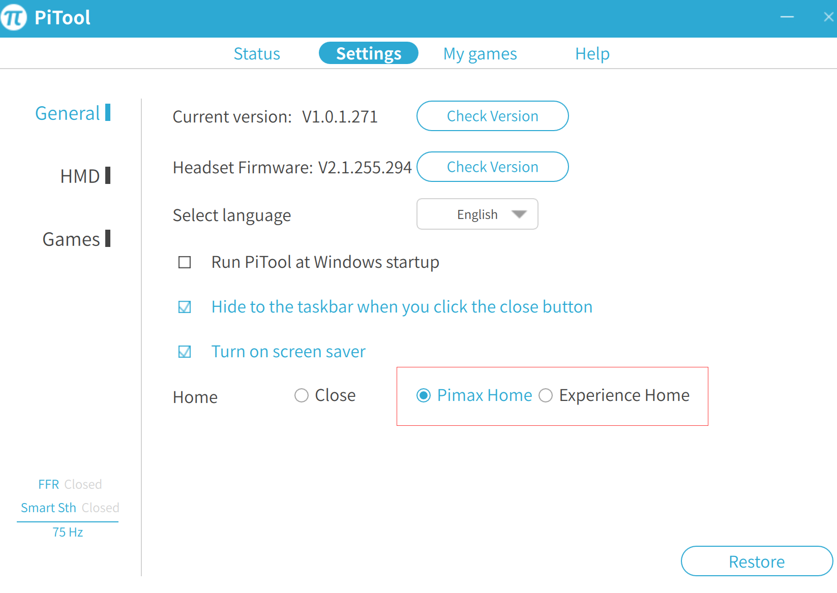This screenshot has height=593, width=837.
Task: Open the Settings tab
Action: coord(369,53)
